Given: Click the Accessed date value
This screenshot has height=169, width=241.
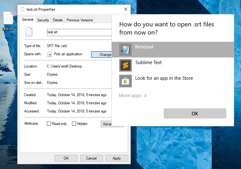Looking at the screenshot, I should tap(77, 111).
